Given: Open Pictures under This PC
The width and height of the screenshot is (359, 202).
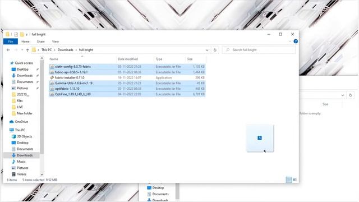Looking at the screenshot, I should [22, 168].
